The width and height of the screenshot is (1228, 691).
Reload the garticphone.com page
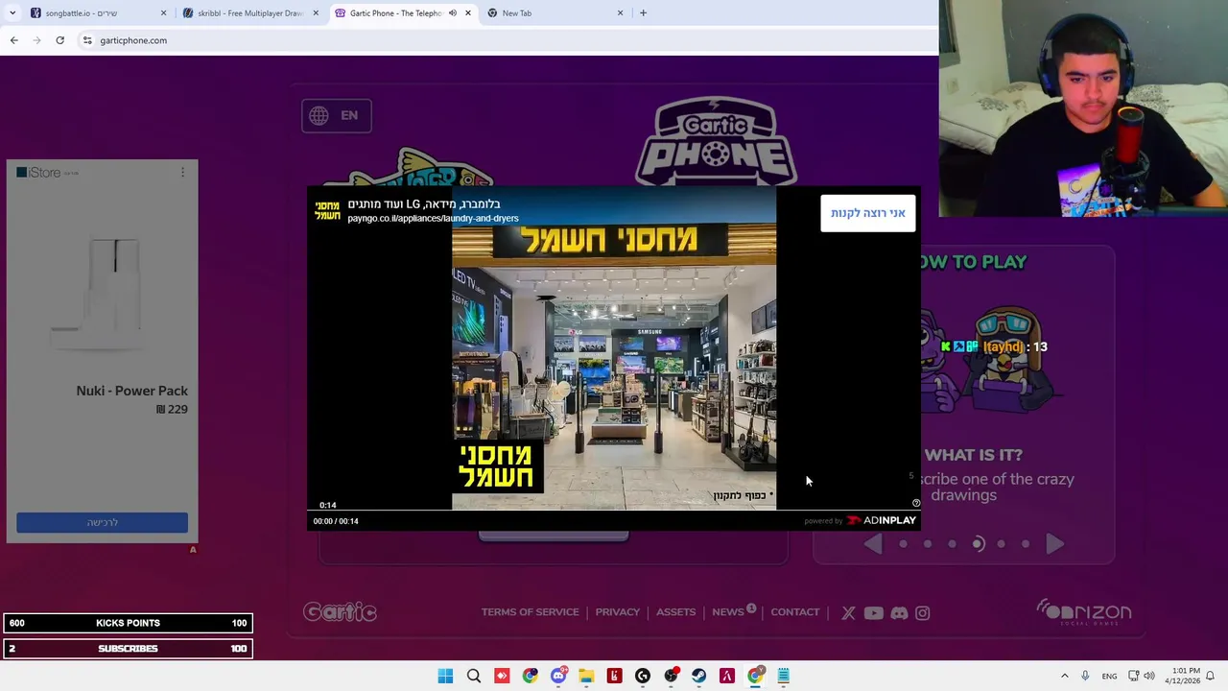coord(59,40)
